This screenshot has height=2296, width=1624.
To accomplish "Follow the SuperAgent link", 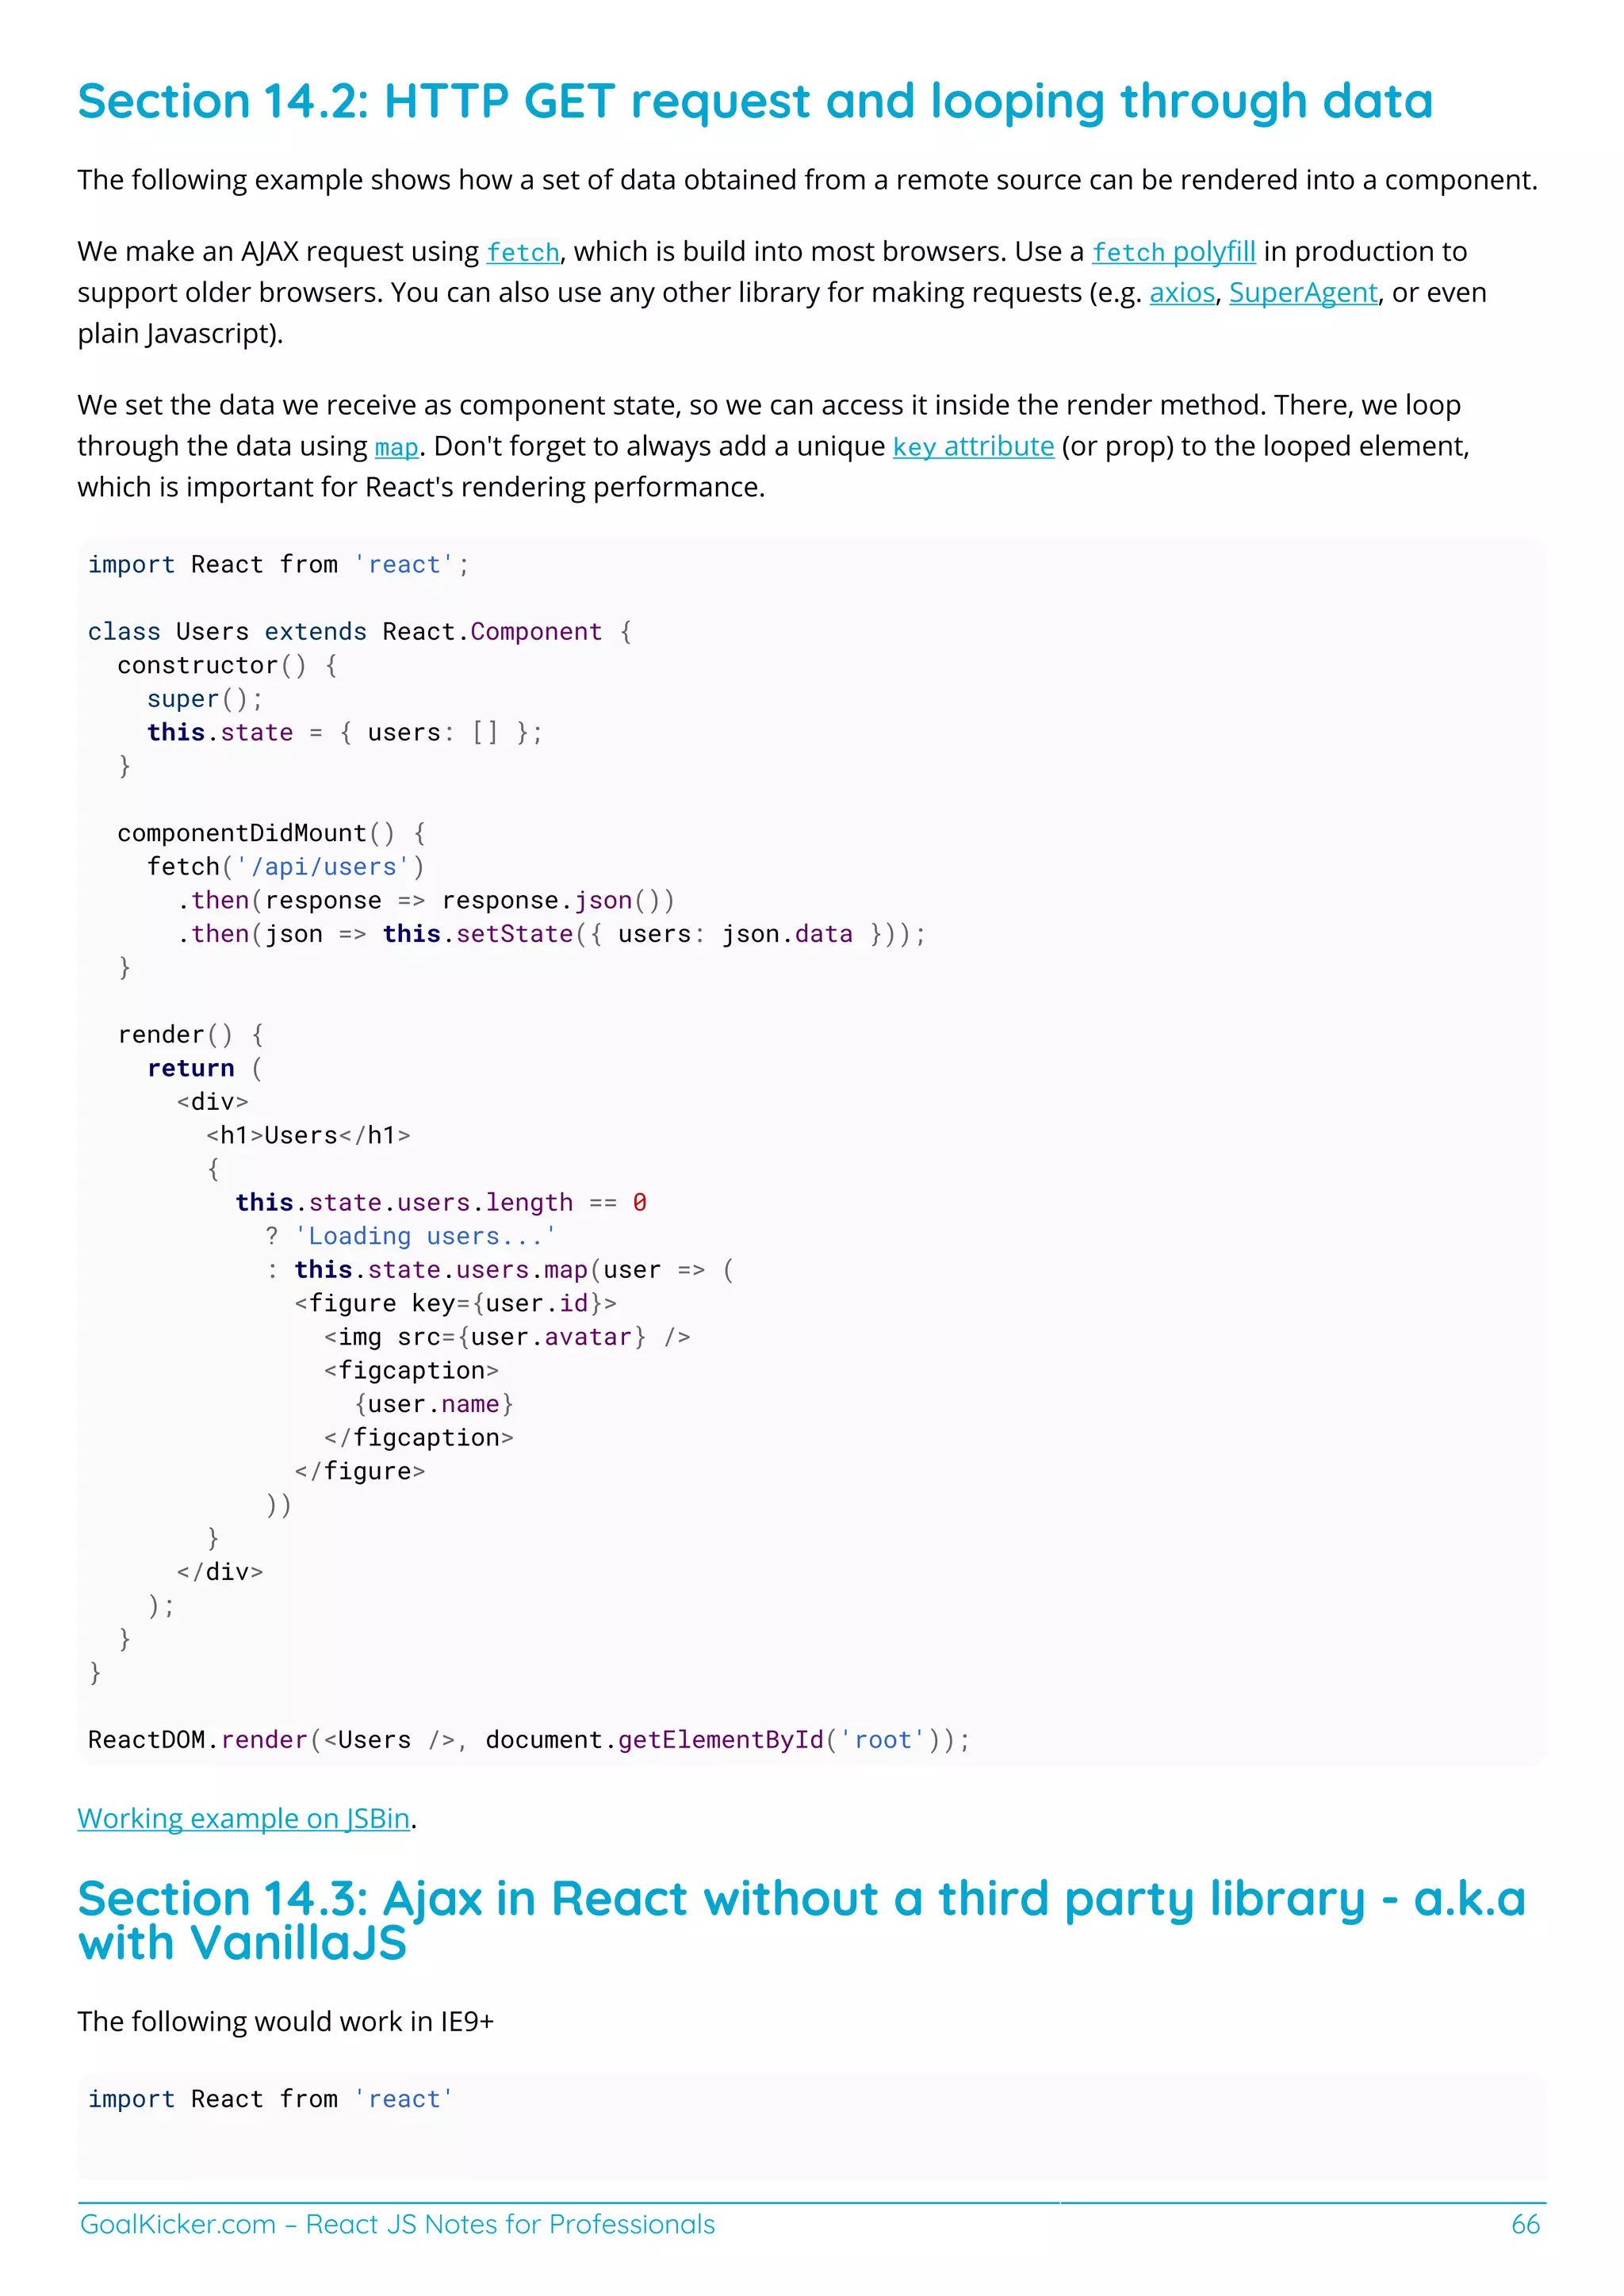I will (1302, 293).
